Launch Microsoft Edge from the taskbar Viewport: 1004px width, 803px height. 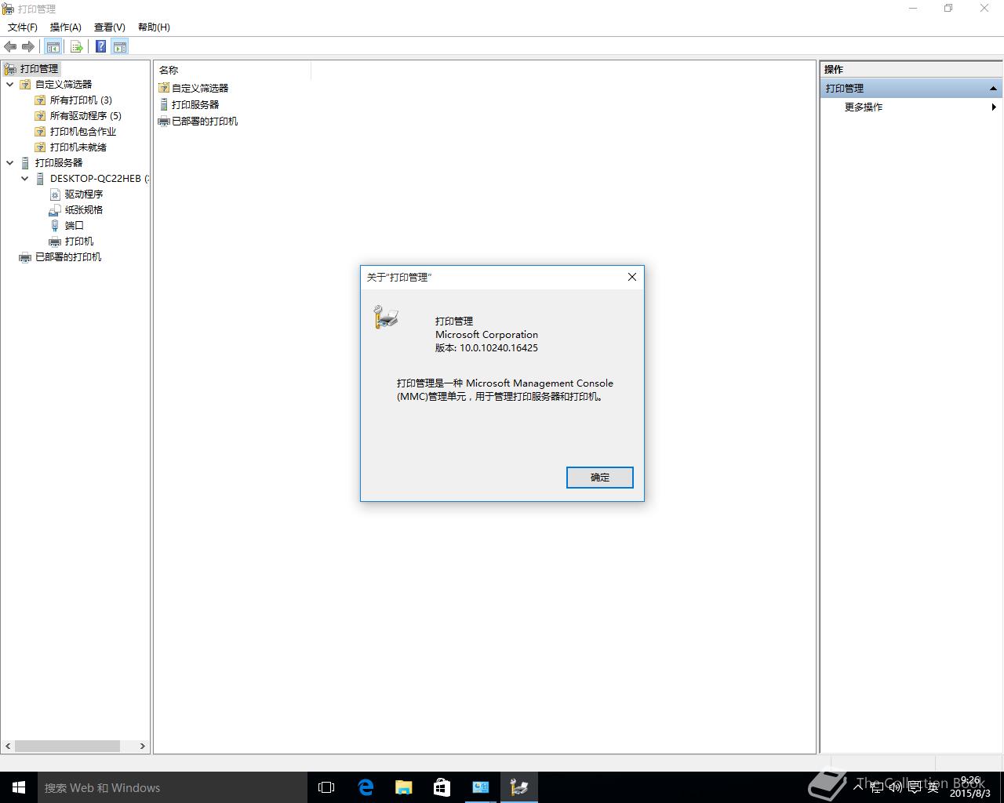click(x=365, y=787)
